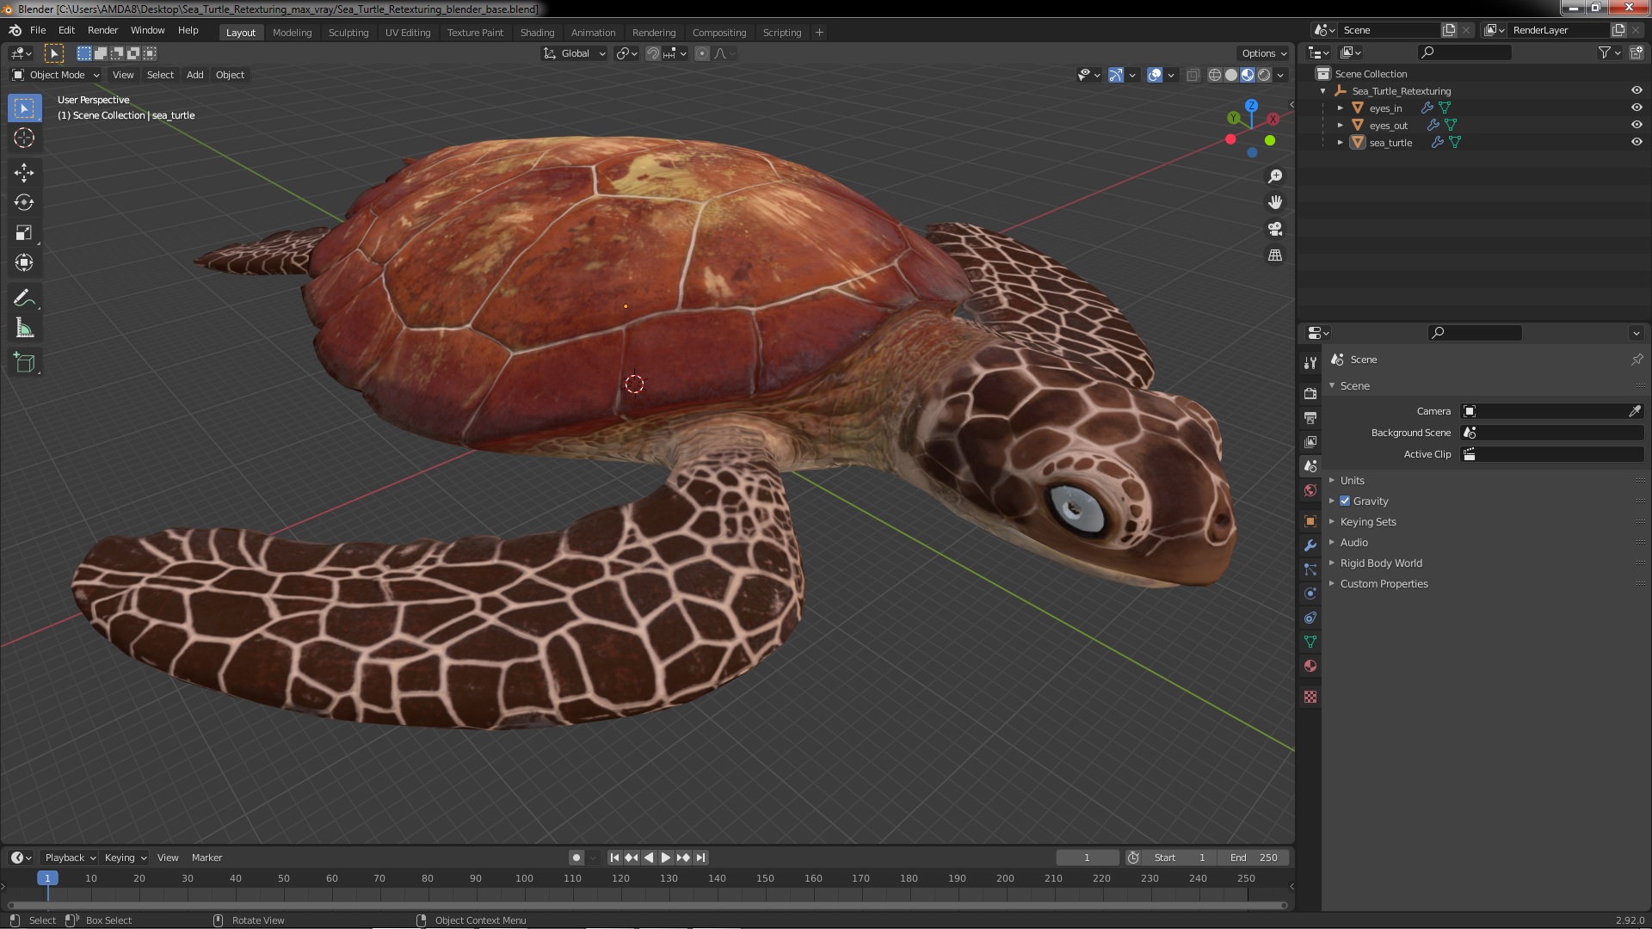Toggle proportional editing button
Screen dimensions: 1652x929
pyautogui.click(x=702, y=53)
